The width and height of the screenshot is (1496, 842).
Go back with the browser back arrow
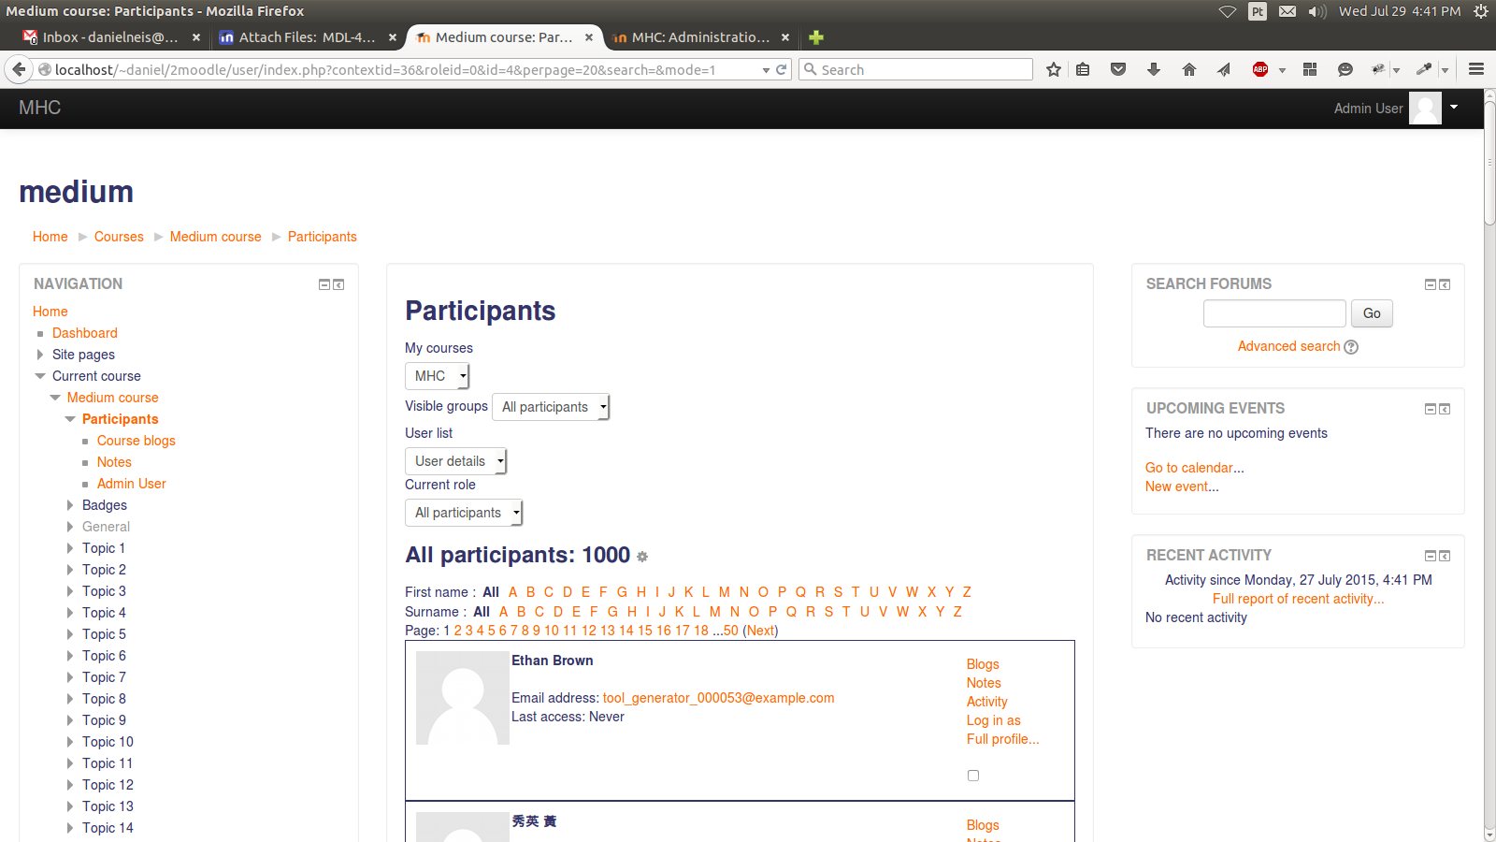click(19, 69)
